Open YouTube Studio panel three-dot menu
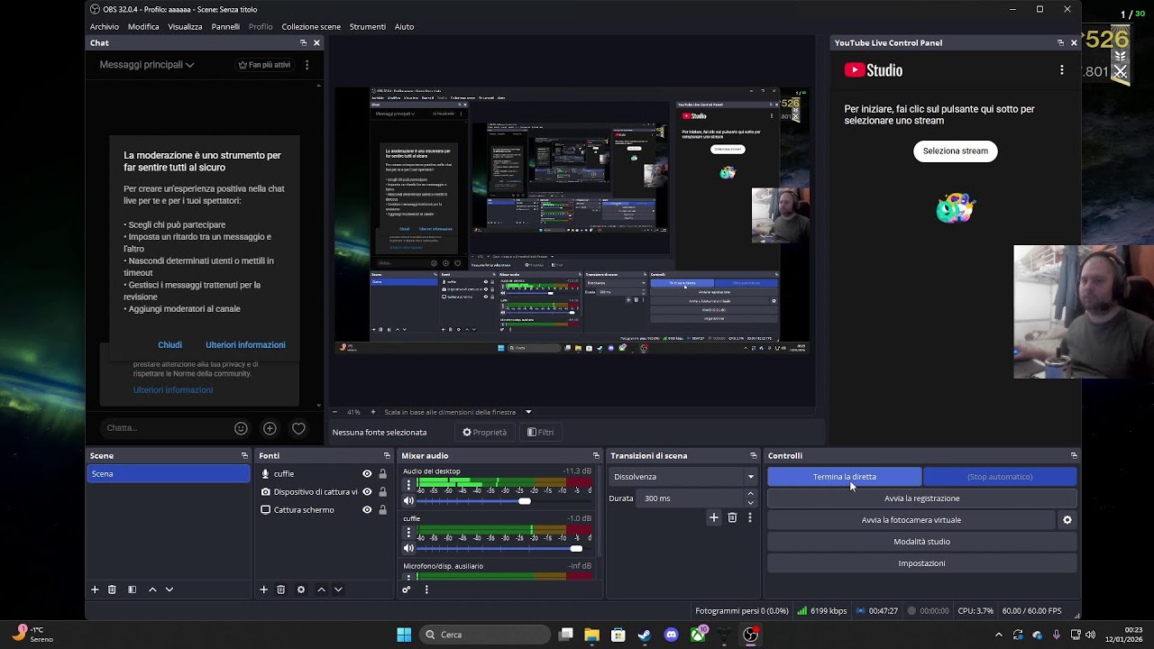The height and width of the screenshot is (649, 1154). tap(1062, 70)
